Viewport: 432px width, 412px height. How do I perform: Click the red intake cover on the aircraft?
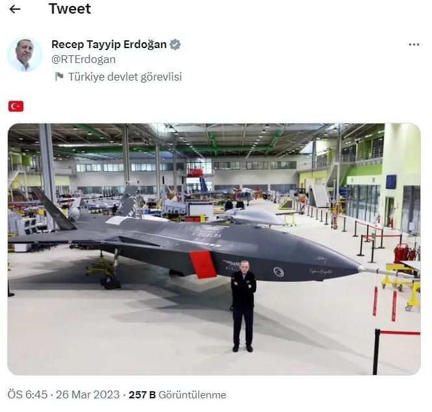203,264
